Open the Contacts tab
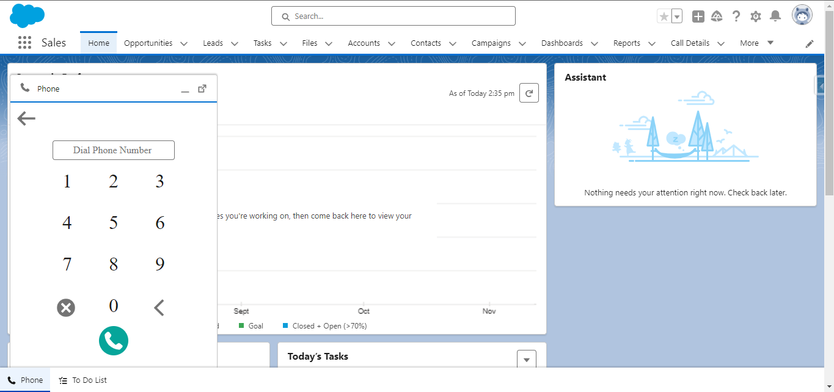Screen dimensions: 834x392 tap(426, 43)
